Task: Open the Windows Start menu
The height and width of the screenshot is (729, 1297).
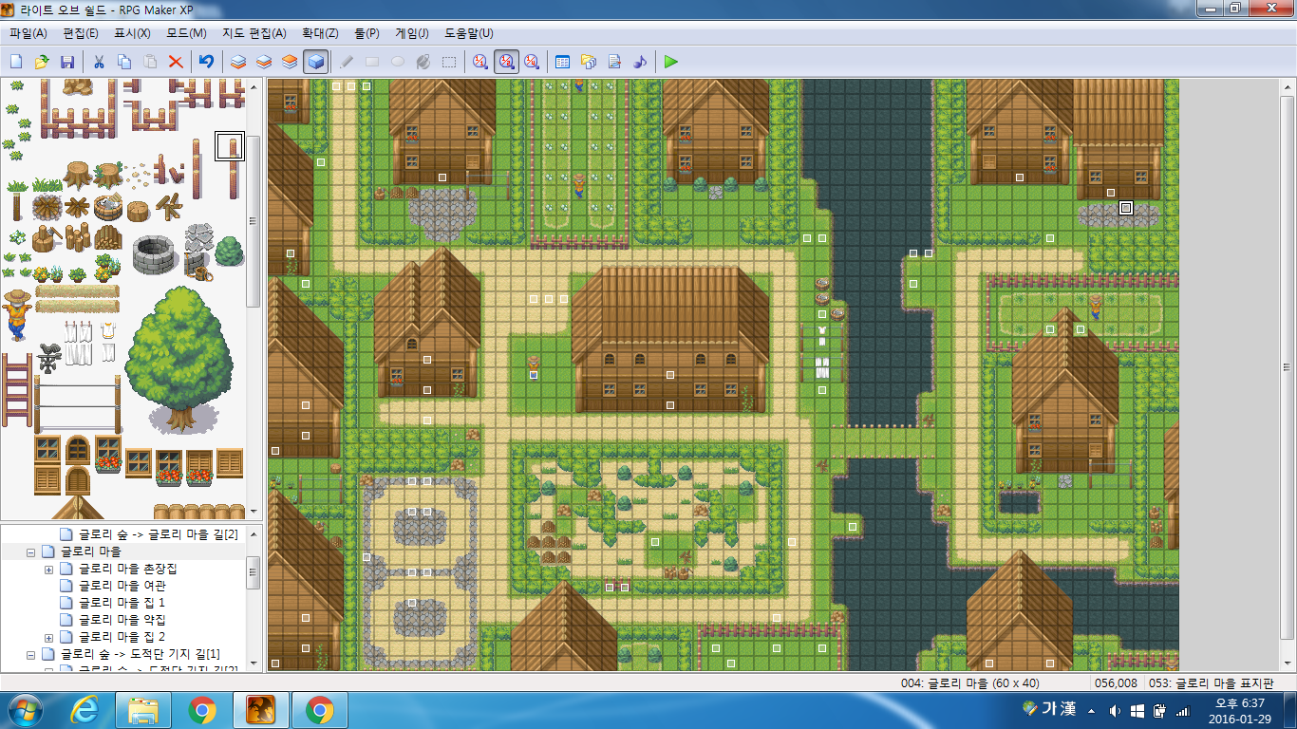Action: pyautogui.click(x=26, y=710)
